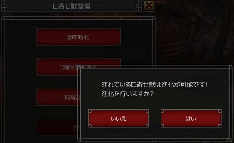Click the question text 進化を行いますか?
The width and height of the screenshot is (234, 143).
pos(128,94)
